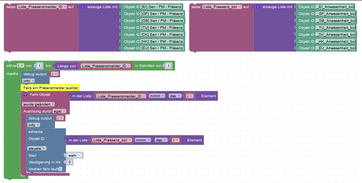Select 'erzeuge Liste mit' label of Liste_Praesenz_bol

[x=277, y=7]
